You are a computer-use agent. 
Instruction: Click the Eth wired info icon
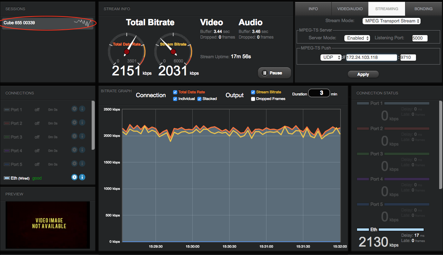(x=82, y=177)
